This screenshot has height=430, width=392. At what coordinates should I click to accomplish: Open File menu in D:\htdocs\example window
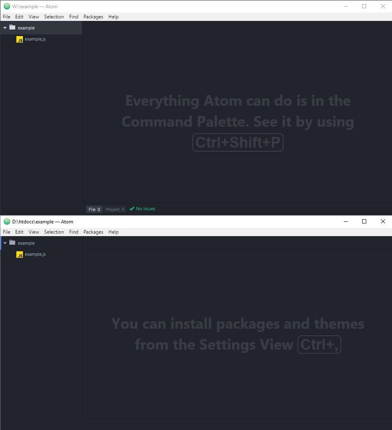7,232
